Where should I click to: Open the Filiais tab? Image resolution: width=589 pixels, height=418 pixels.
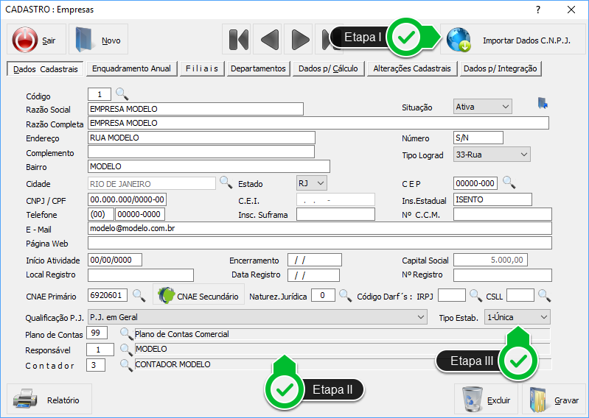pyautogui.click(x=202, y=68)
